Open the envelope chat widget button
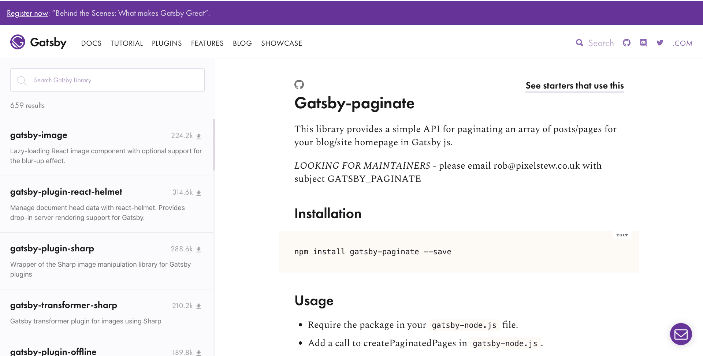 (x=681, y=334)
